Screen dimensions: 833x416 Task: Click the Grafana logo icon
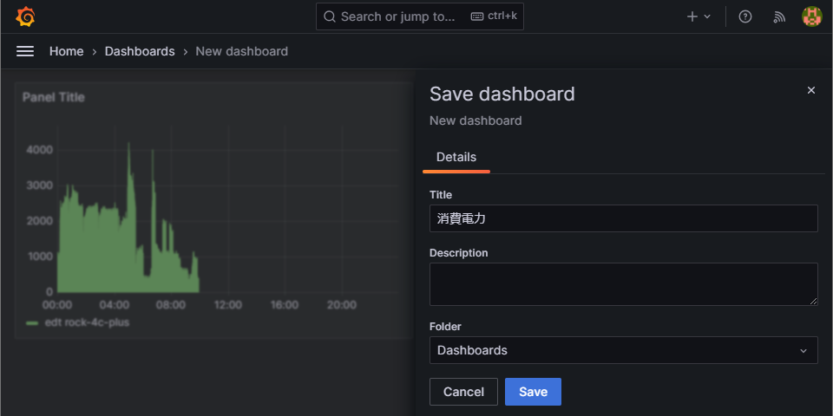pos(25,16)
